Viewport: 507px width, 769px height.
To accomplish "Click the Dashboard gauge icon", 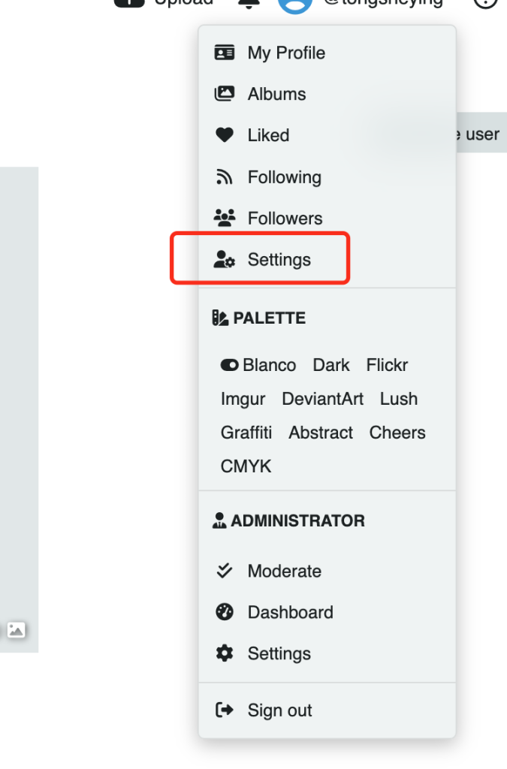I will (x=224, y=612).
